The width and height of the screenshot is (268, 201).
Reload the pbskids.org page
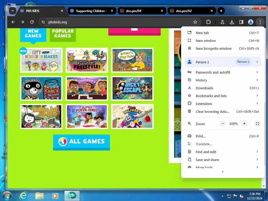click(32, 22)
